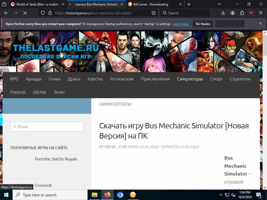Click the address bar URL
This screenshot has height=200, width=267.
click(x=93, y=13)
